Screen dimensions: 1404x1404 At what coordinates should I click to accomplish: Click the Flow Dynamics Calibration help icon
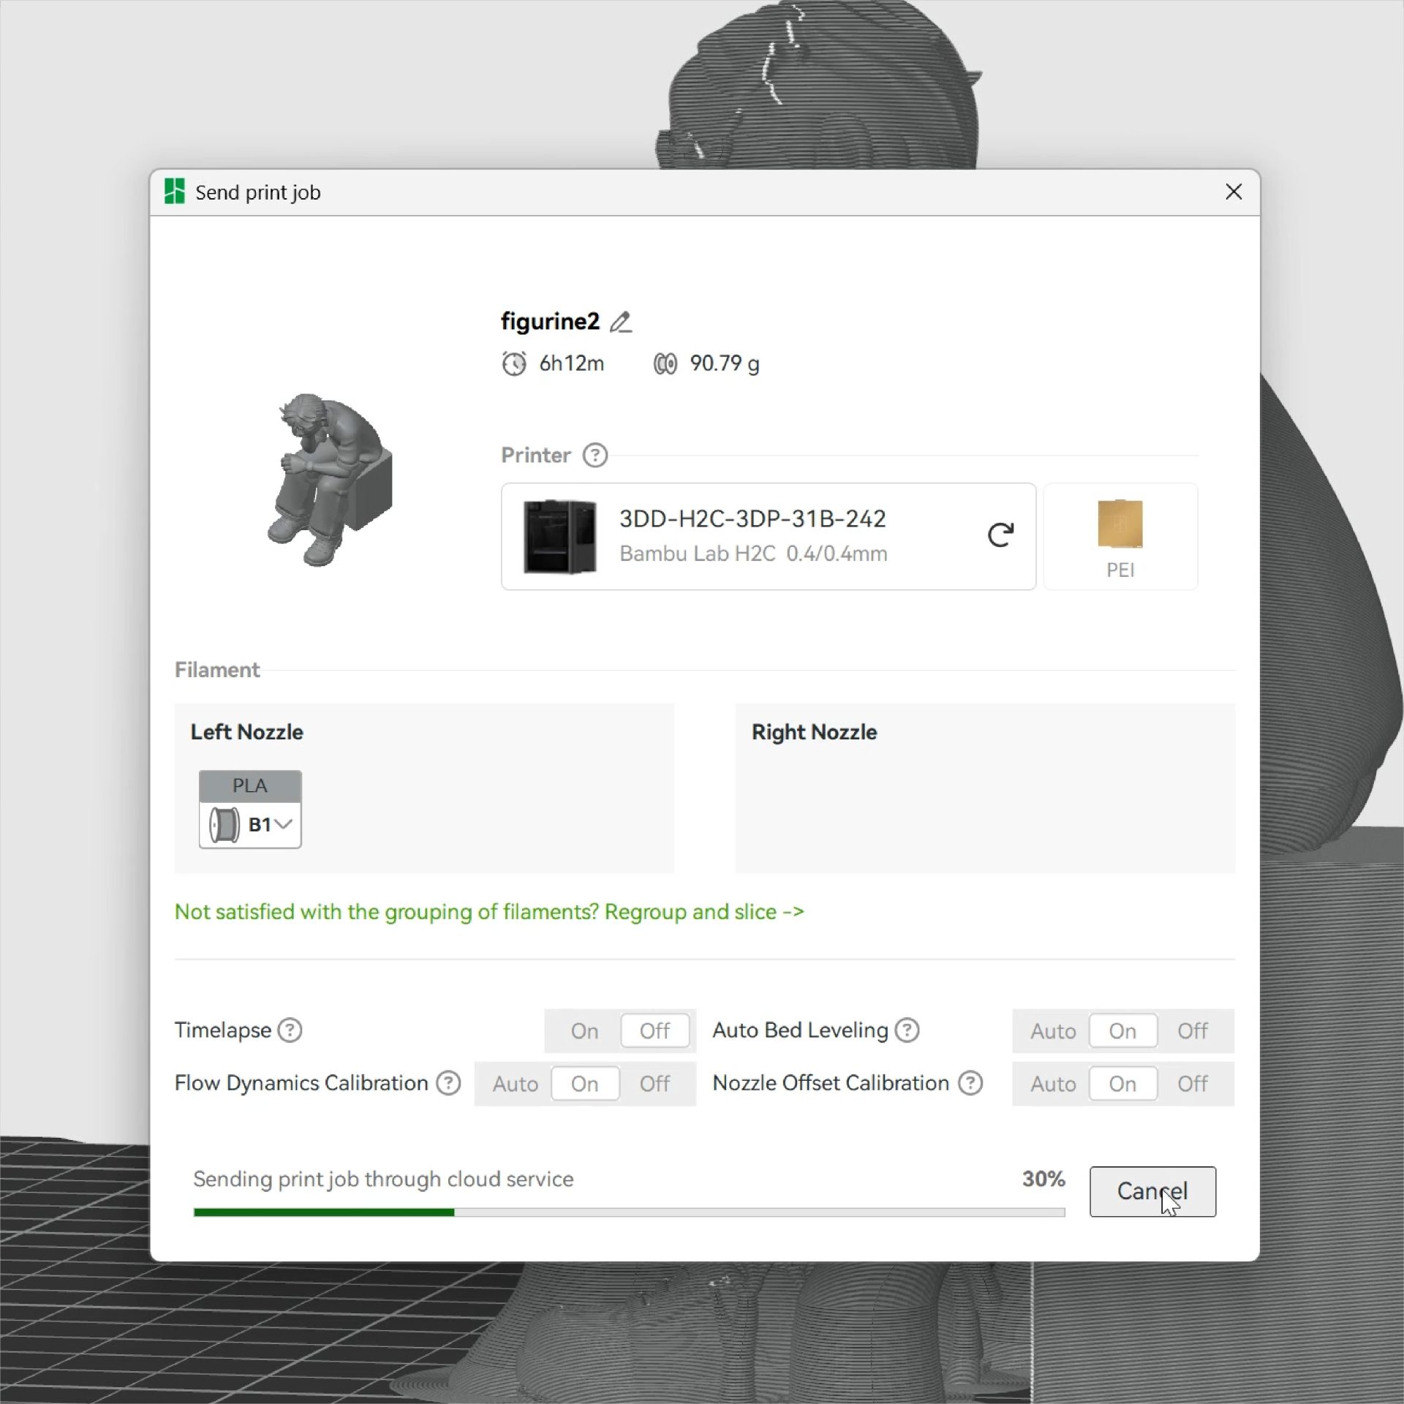pos(448,1083)
